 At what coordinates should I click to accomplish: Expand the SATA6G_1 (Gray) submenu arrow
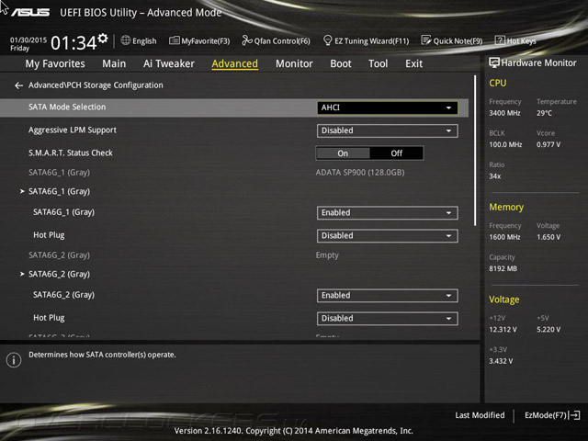click(x=22, y=191)
